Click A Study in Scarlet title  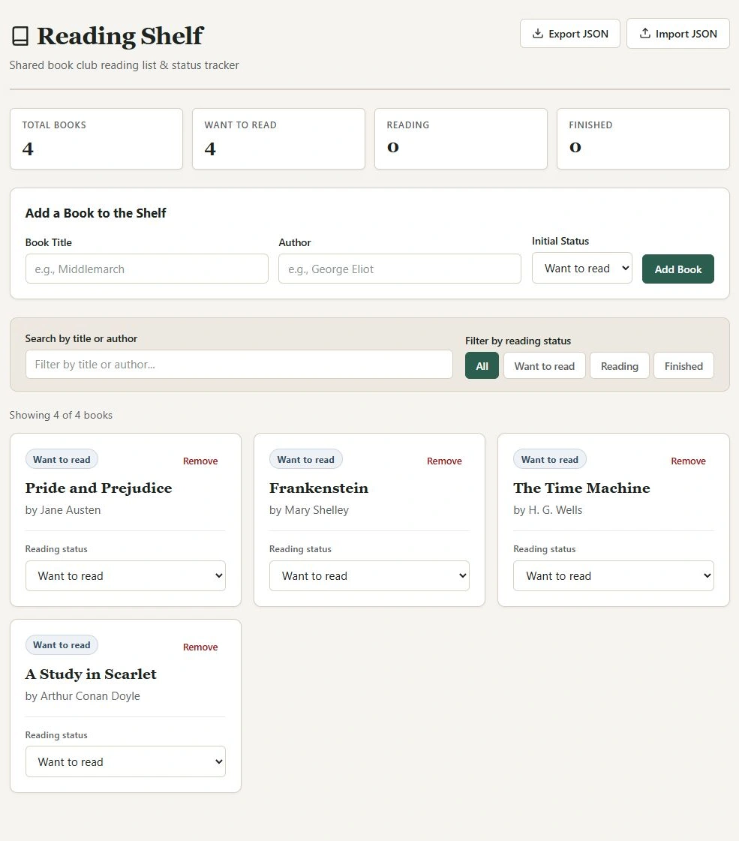tap(91, 674)
